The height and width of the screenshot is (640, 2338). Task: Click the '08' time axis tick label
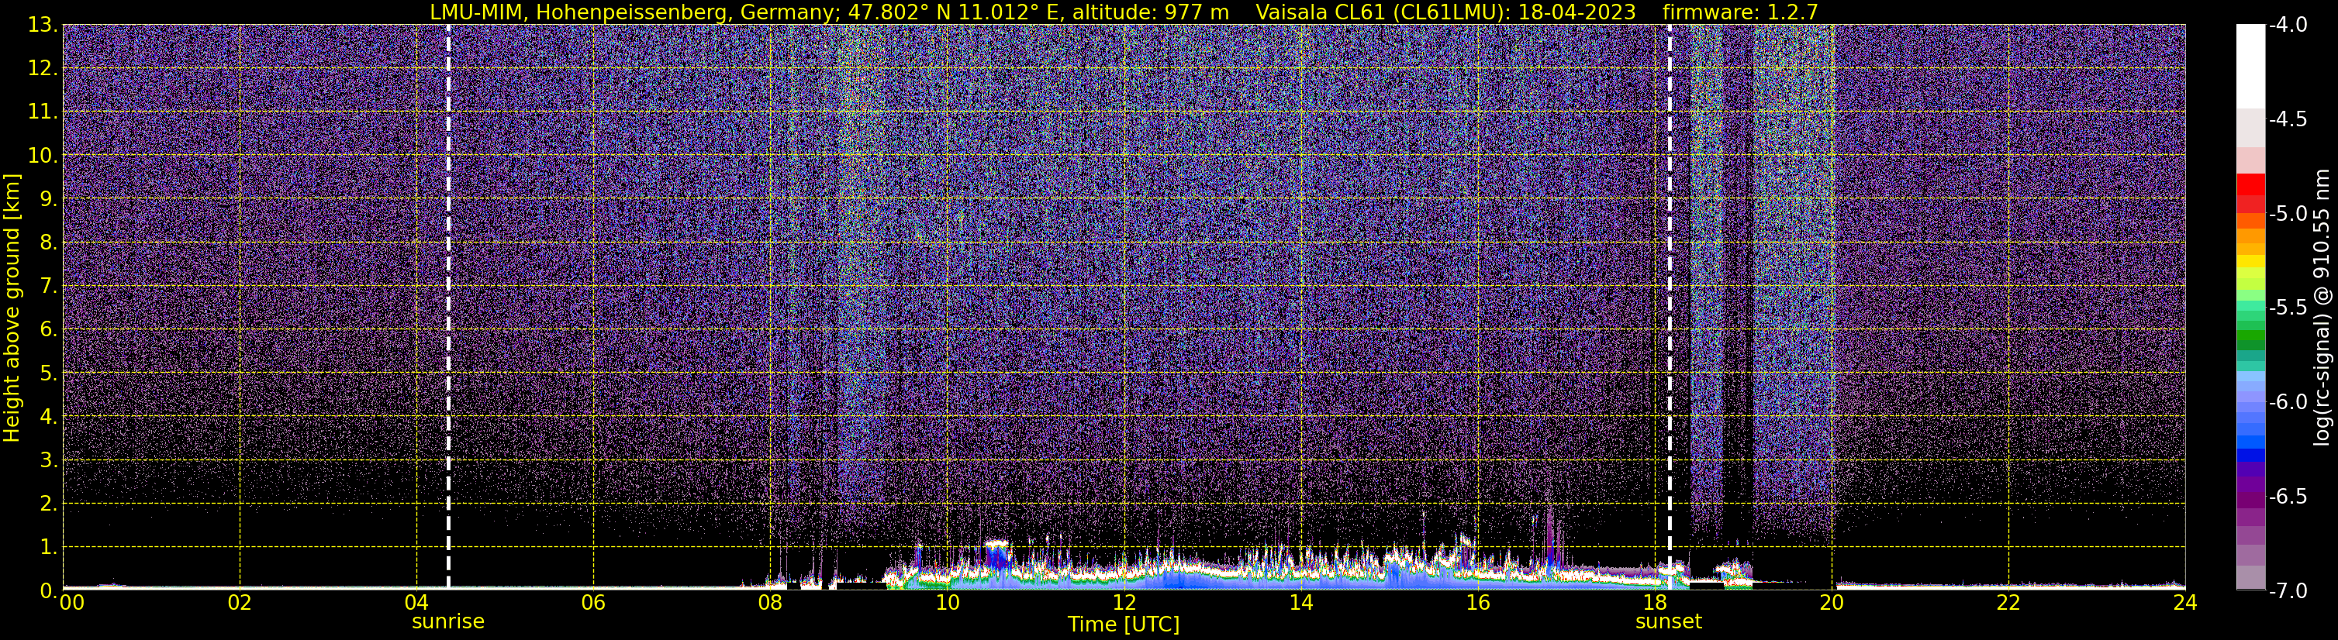(770, 603)
